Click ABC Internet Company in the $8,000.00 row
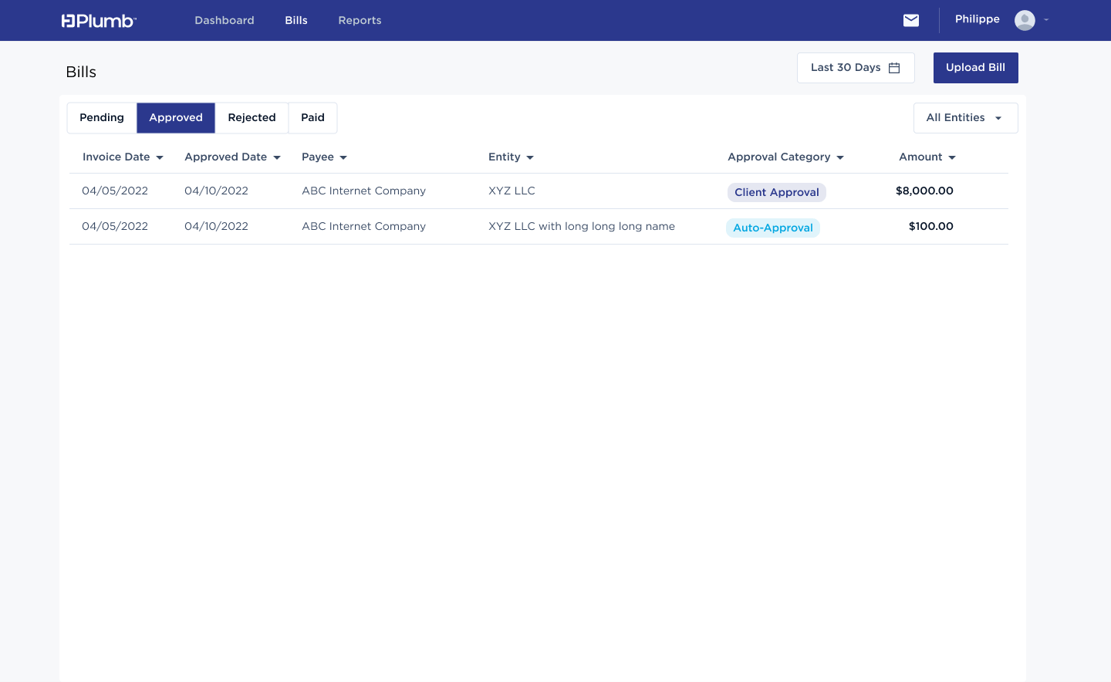This screenshot has width=1111, height=682. coord(363,191)
